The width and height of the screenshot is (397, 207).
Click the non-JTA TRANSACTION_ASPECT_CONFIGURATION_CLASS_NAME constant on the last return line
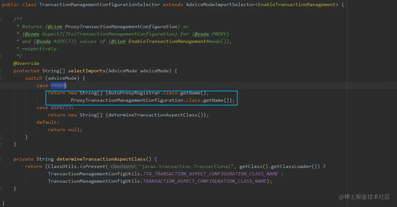click(205, 181)
